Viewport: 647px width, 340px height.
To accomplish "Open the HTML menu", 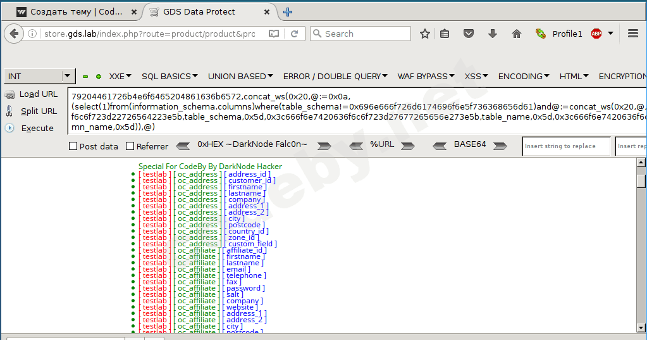I will click(574, 77).
